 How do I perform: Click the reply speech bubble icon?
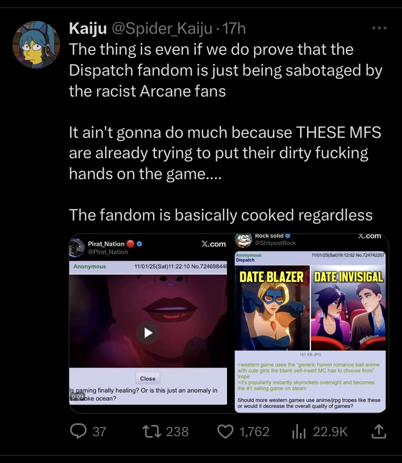click(78, 431)
